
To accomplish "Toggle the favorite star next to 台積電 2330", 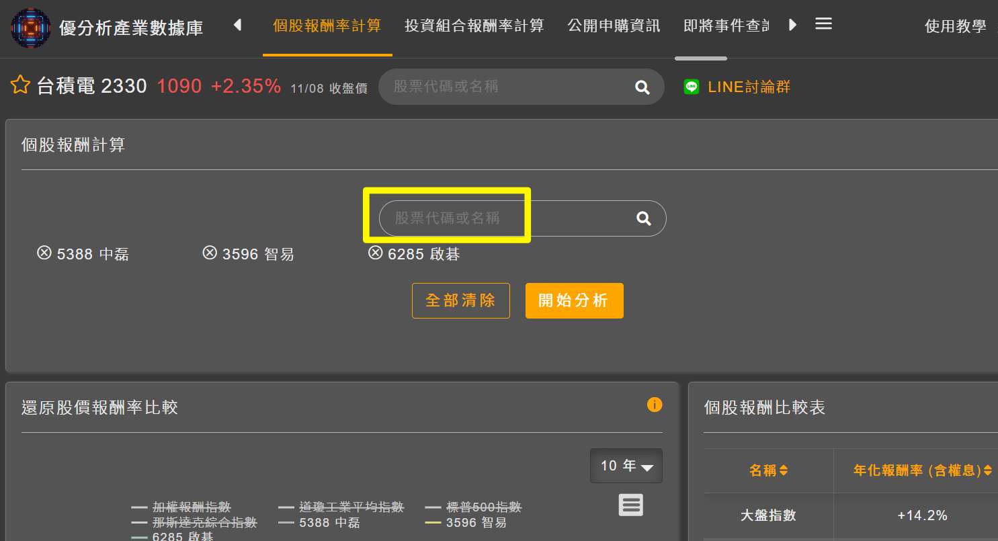I will (20, 85).
